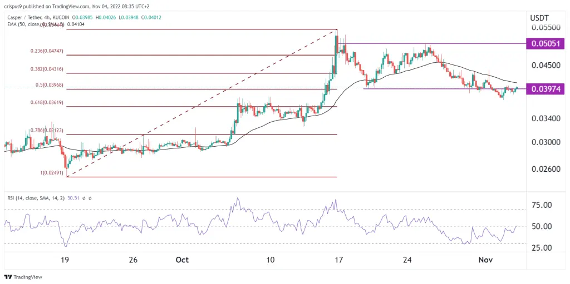
Task: Click the RSI axis value 25.00
Action: [x=542, y=248]
